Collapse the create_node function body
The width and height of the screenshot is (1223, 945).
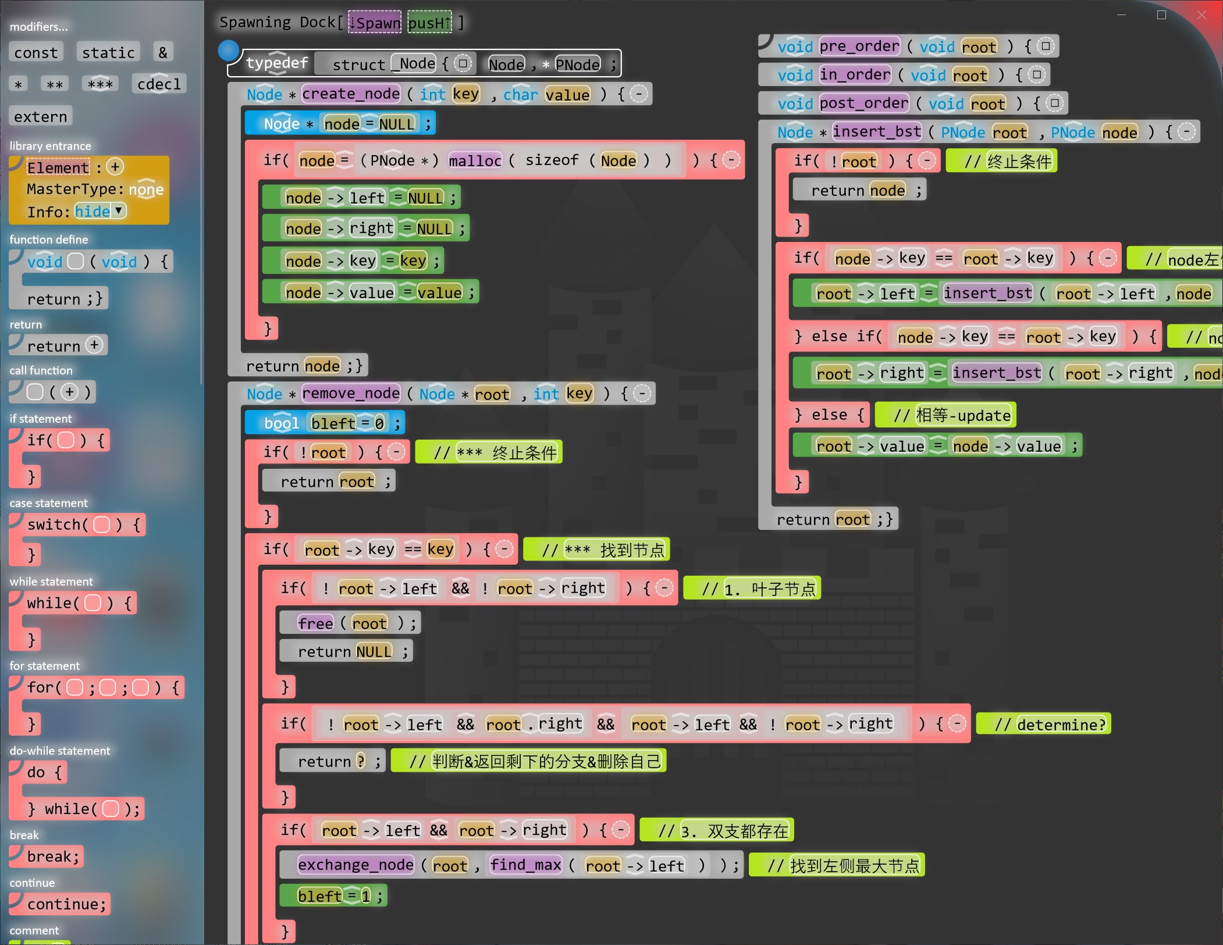pyautogui.click(x=638, y=94)
